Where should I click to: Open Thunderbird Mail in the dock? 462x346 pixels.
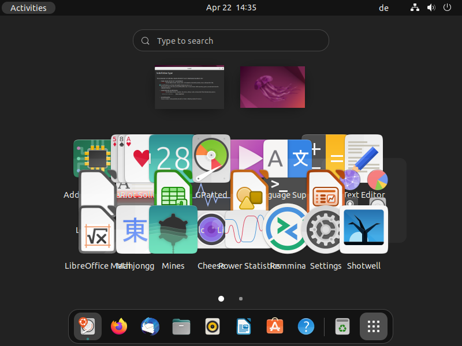coord(150,326)
